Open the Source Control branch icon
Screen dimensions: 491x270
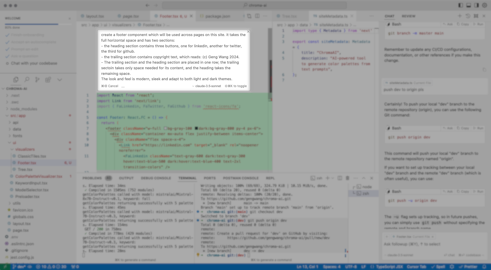pos(37,80)
